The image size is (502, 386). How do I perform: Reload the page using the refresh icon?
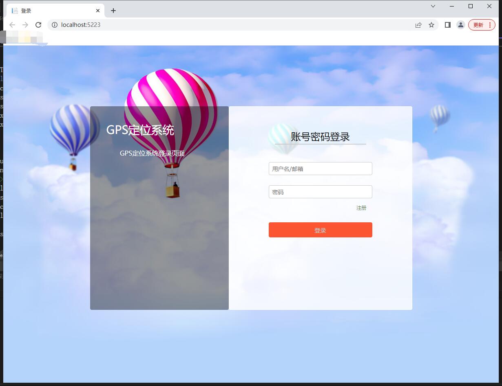[38, 25]
